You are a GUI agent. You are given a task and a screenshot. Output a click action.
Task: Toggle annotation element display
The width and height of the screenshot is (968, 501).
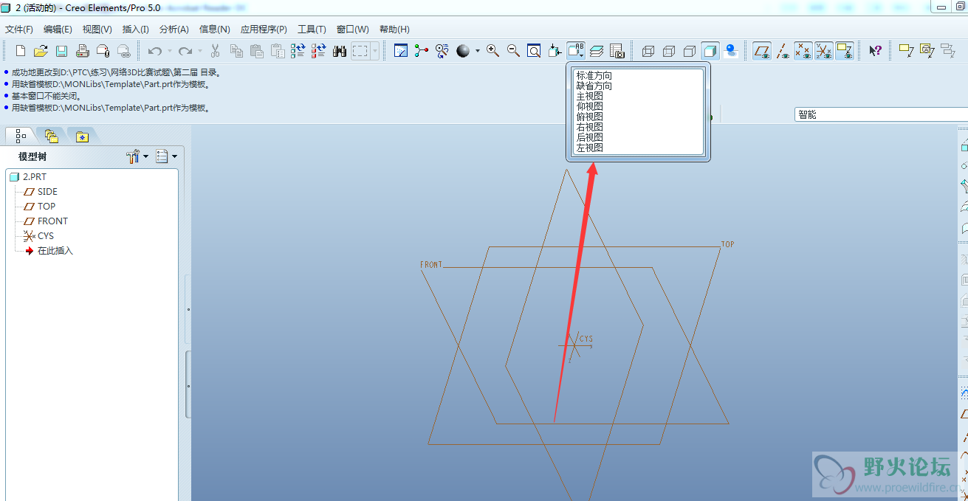click(845, 51)
